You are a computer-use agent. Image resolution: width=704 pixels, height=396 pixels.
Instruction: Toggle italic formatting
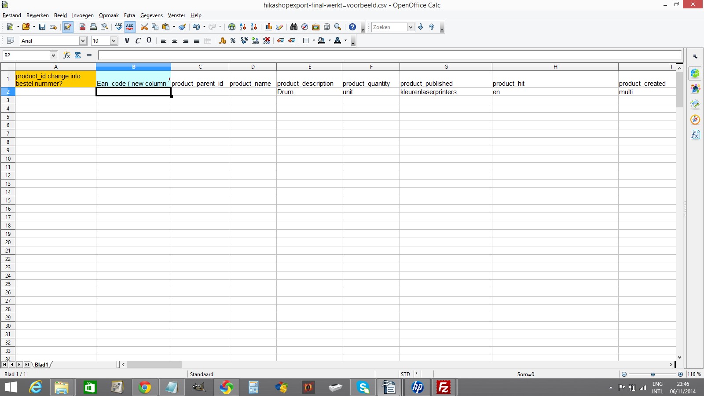pos(138,40)
